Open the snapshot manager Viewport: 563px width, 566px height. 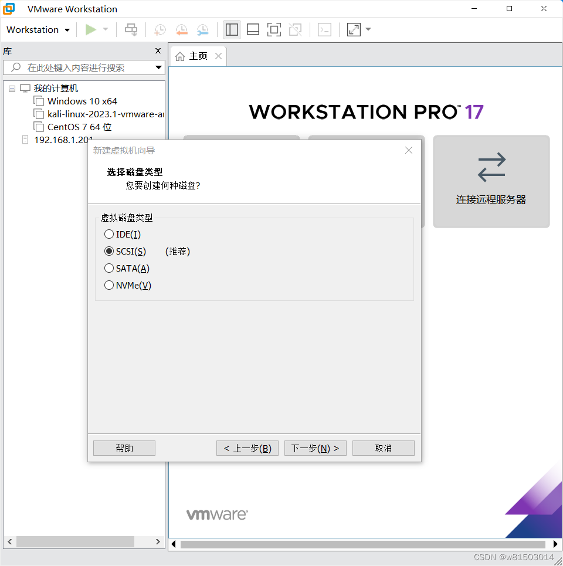click(x=203, y=29)
